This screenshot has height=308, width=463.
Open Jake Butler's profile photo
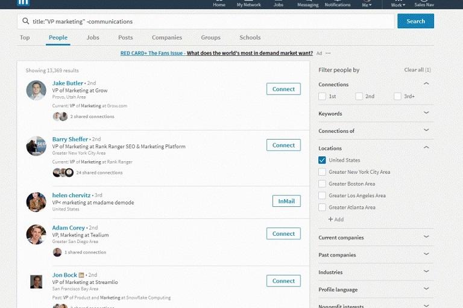36,90
